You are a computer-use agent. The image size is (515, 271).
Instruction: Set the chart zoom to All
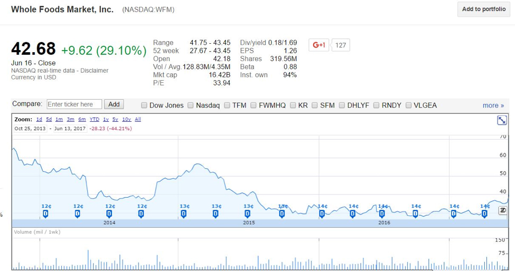(138, 119)
